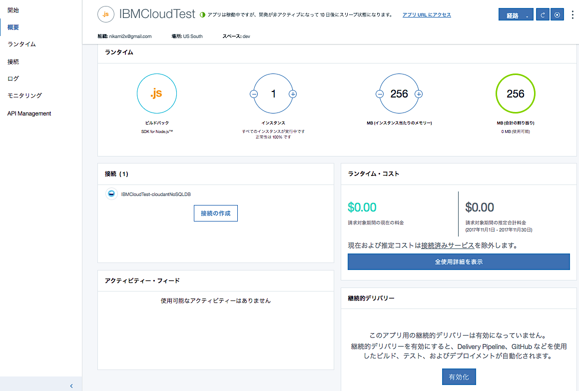Click the 継続的デリバリー heading

[371, 298]
